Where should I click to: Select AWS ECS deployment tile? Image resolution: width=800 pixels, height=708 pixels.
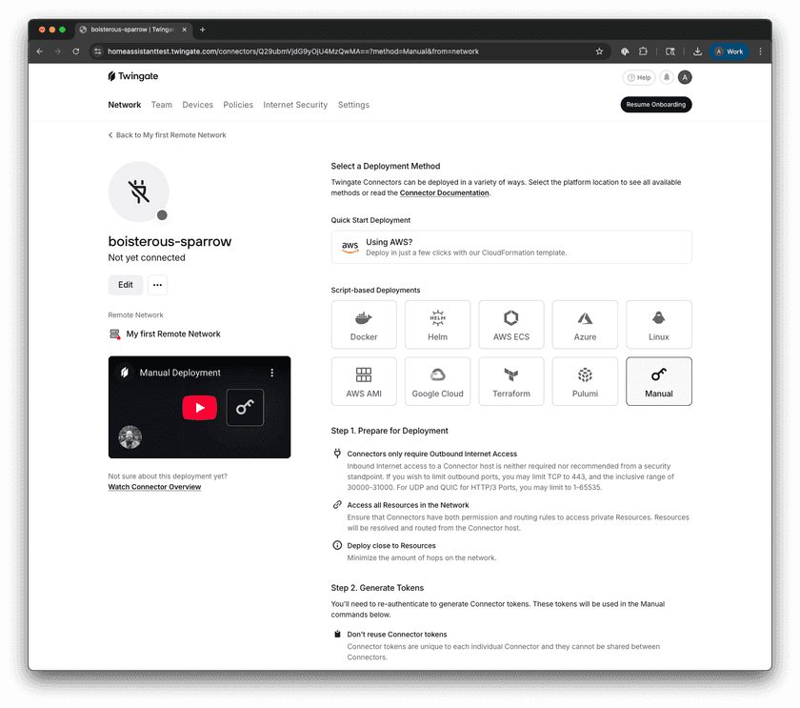(511, 325)
